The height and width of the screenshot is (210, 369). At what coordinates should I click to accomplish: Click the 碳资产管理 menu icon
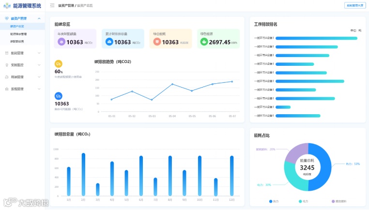pyautogui.click(x=7, y=18)
